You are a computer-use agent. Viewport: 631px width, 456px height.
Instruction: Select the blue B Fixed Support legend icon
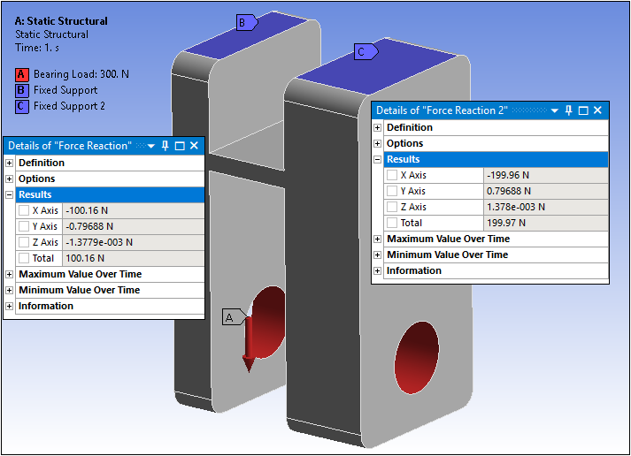(x=22, y=90)
